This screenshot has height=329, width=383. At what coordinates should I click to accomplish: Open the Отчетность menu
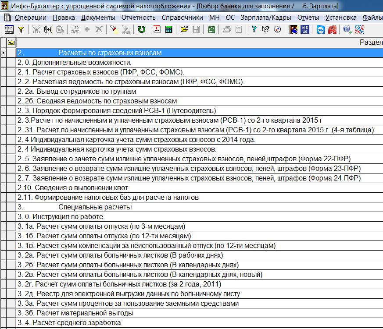pos(139,18)
